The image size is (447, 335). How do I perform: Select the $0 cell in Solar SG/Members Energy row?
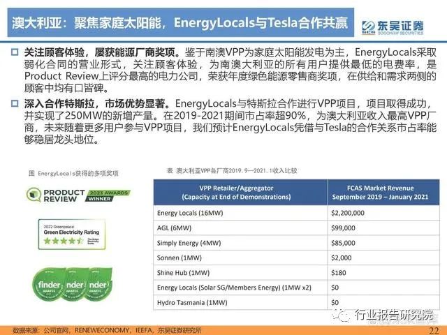click(383, 288)
